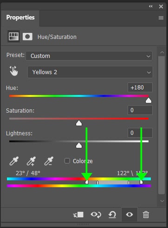Delete this adjustment layer
The image size is (168, 228).
tap(146, 215)
